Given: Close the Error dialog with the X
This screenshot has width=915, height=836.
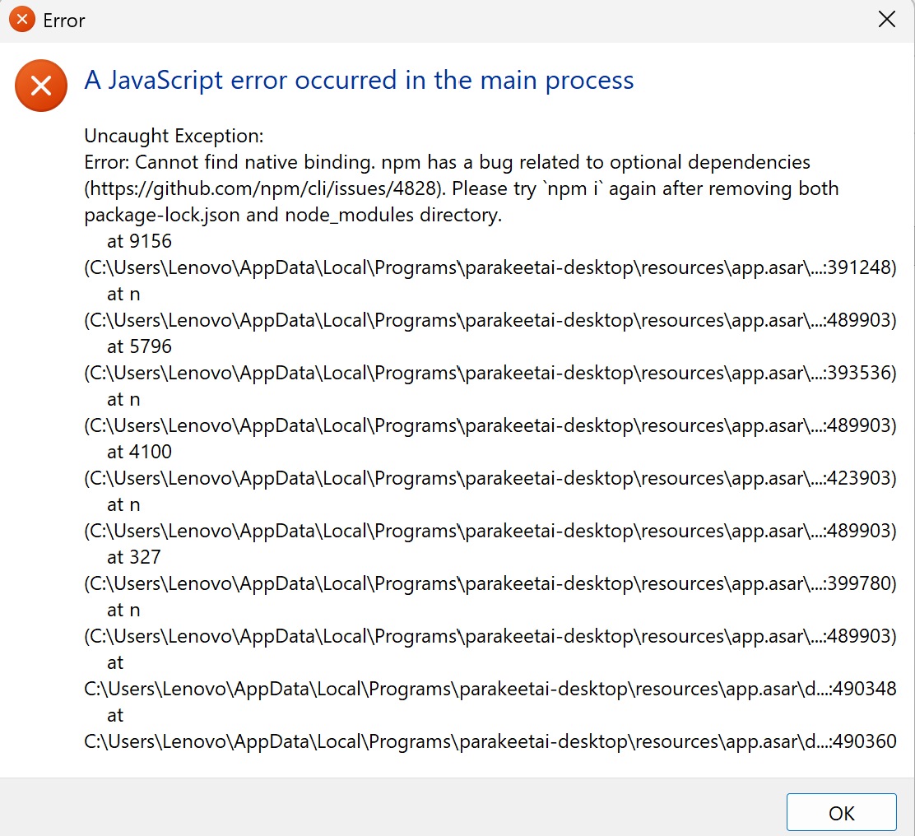Looking at the screenshot, I should tap(886, 20).
